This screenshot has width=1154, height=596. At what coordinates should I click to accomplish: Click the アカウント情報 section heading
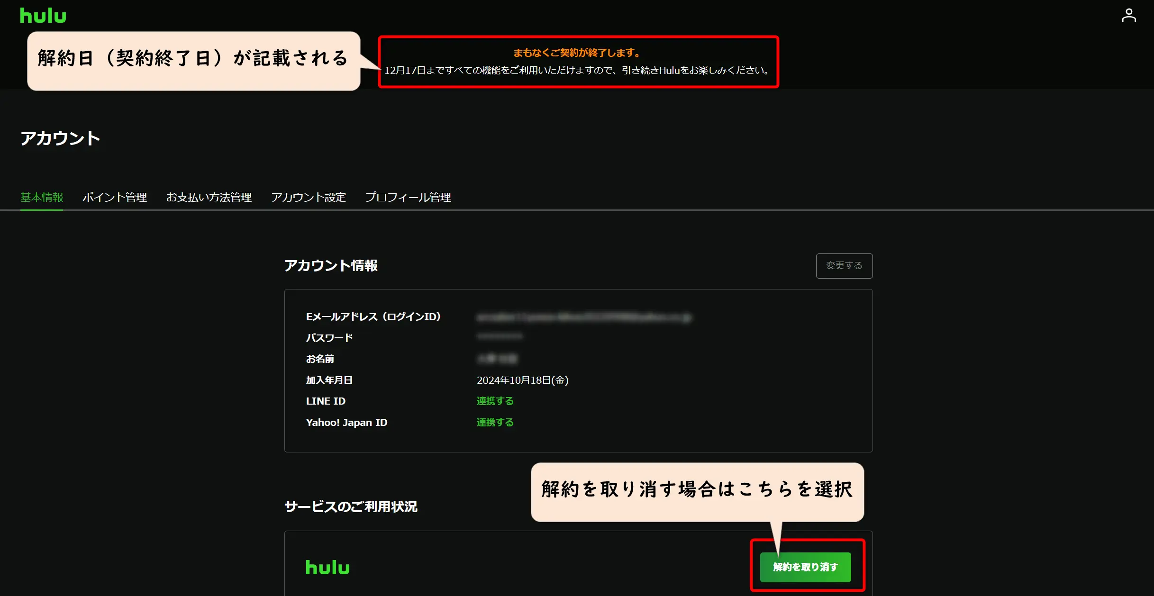pyautogui.click(x=331, y=265)
